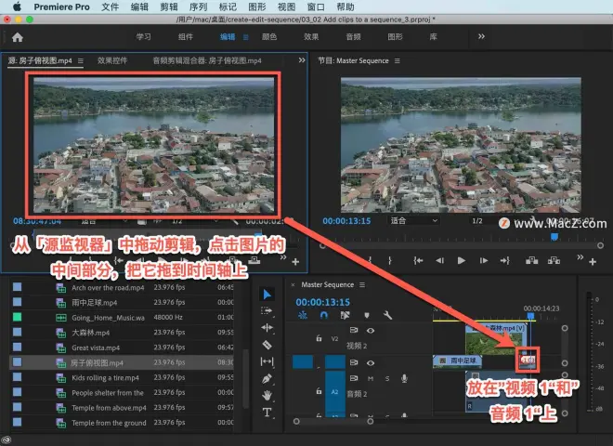Toggle sync lock for 视频 2 track

click(x=354, y=330)
